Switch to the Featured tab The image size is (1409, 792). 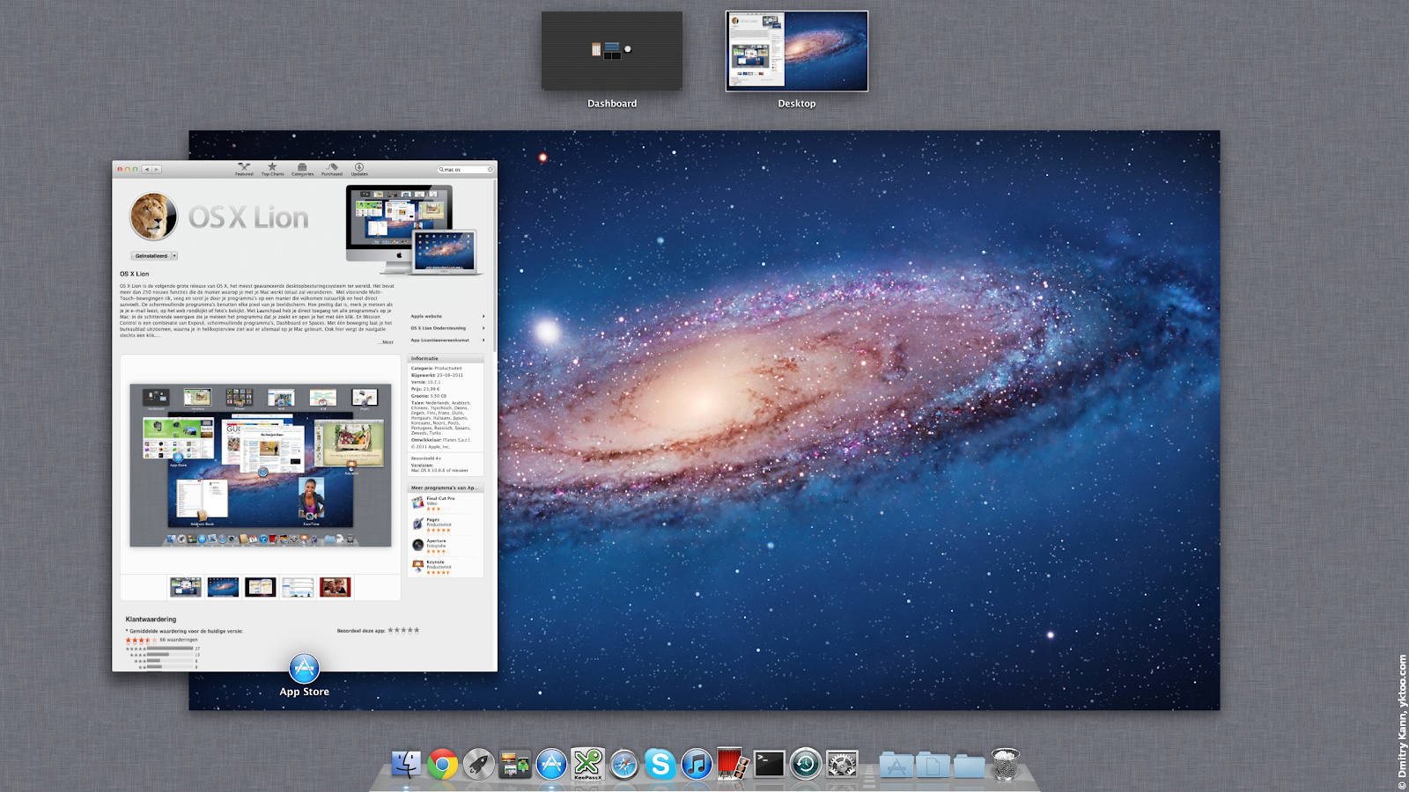(244, 169)
